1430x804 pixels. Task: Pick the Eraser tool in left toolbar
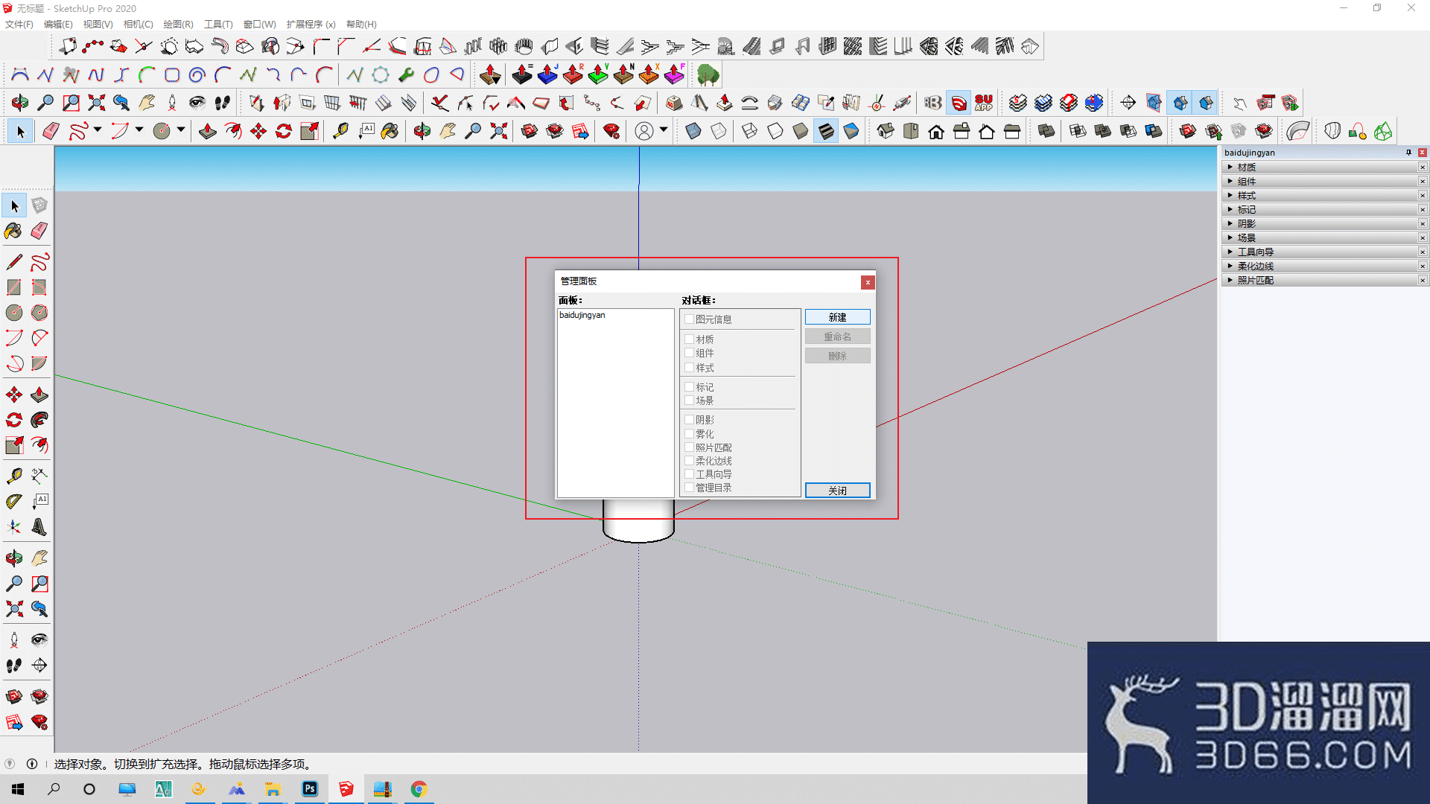(39, 231)
